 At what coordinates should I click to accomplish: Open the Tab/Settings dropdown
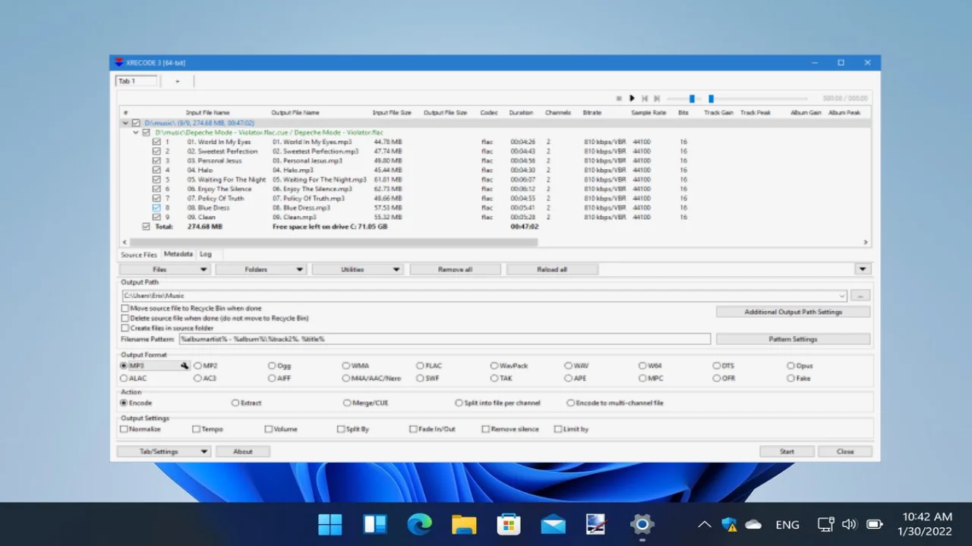(164, 451)
